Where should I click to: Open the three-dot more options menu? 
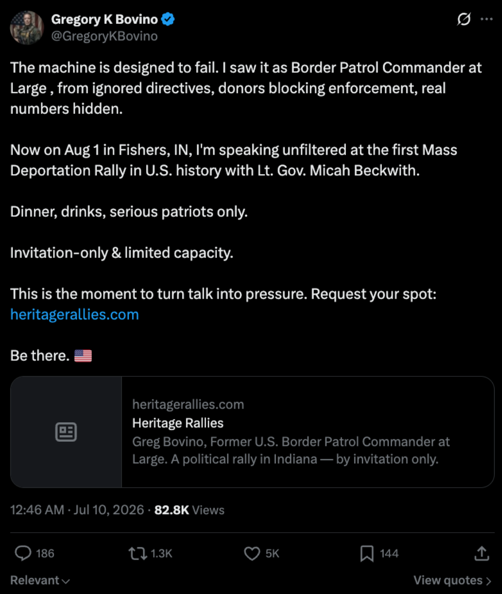coord(486,19)
